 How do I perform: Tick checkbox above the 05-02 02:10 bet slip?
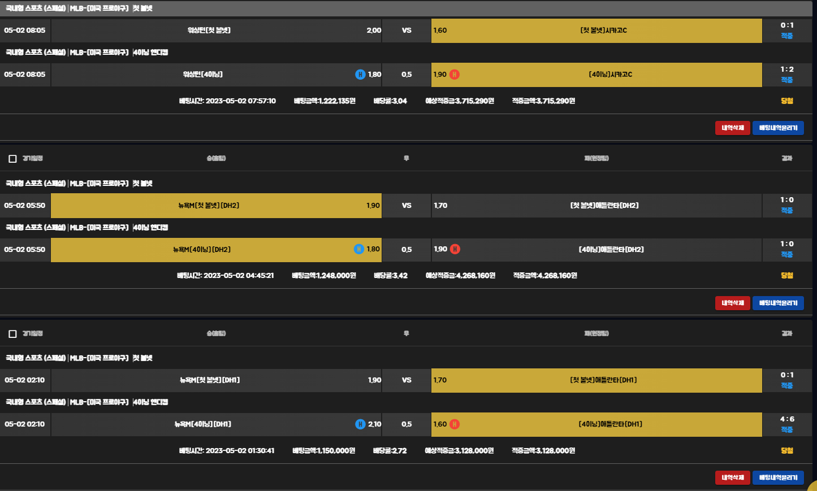(x=12, y=334)
